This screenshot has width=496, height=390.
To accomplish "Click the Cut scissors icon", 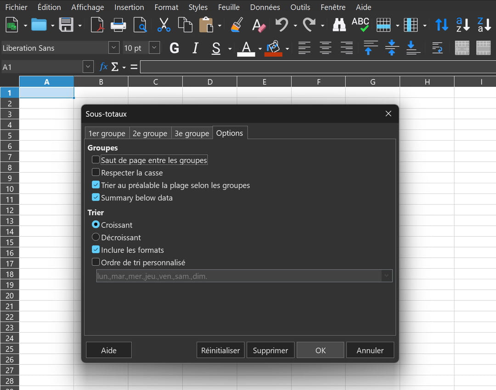I will [163, 25].
